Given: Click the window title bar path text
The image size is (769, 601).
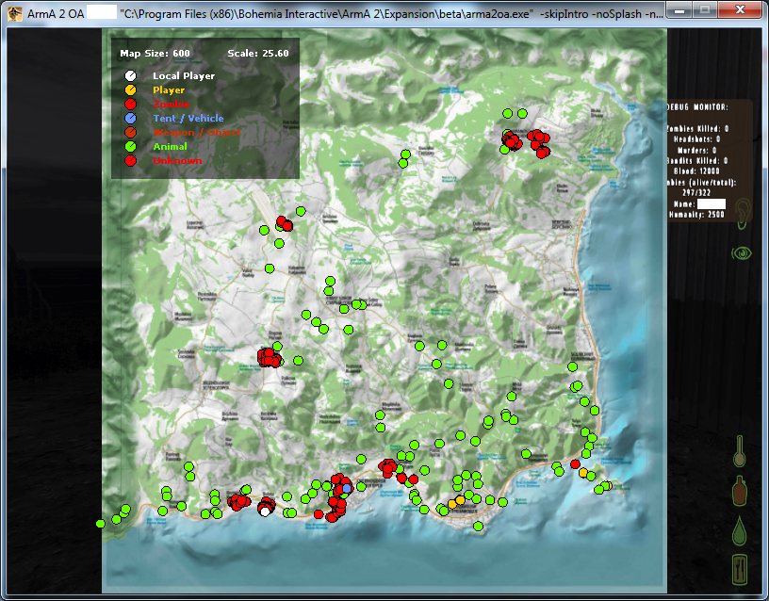Looking at the screenshot, I should point(391,14).
